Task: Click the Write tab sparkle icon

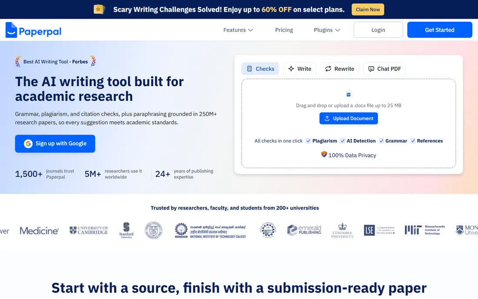Action: tap(291, 69)
